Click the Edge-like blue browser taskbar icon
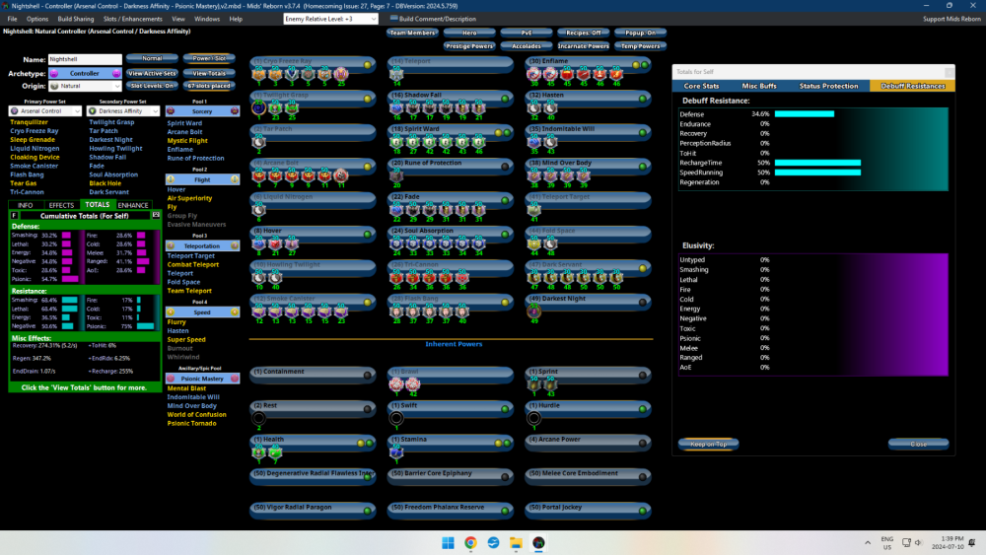Viewport: 986px width, 555px height. tap(493, 543)
